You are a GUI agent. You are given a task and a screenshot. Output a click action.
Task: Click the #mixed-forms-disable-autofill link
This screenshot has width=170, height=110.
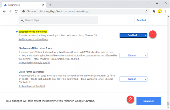34,63
